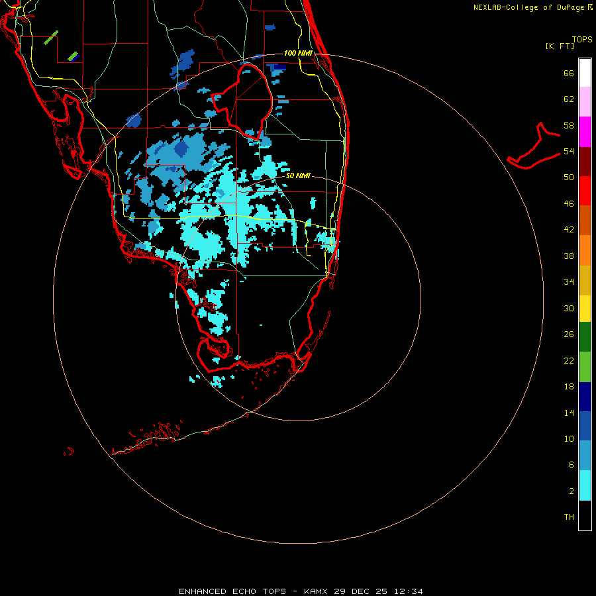The width and height of the screenshot is (596, 596).
Task: Click the orange 42 kft legend swatch
Action: click(x=585, y=250)
